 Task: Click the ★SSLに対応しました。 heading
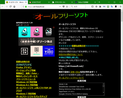(x=69, y=57)
